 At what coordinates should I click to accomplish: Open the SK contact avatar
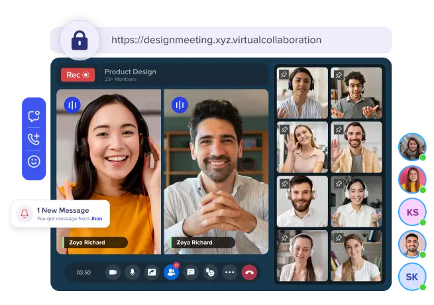click(x=412, y=276)
